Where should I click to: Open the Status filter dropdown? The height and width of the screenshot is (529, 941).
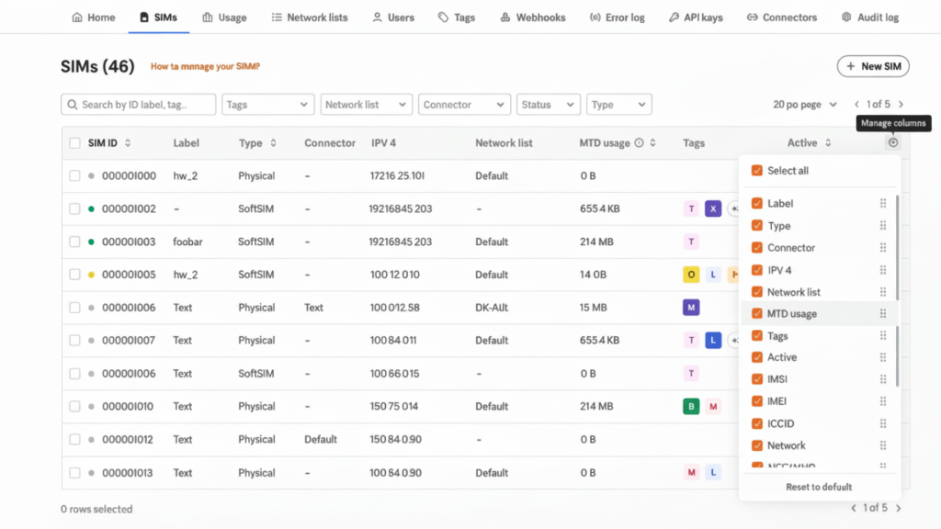[548, 105]
